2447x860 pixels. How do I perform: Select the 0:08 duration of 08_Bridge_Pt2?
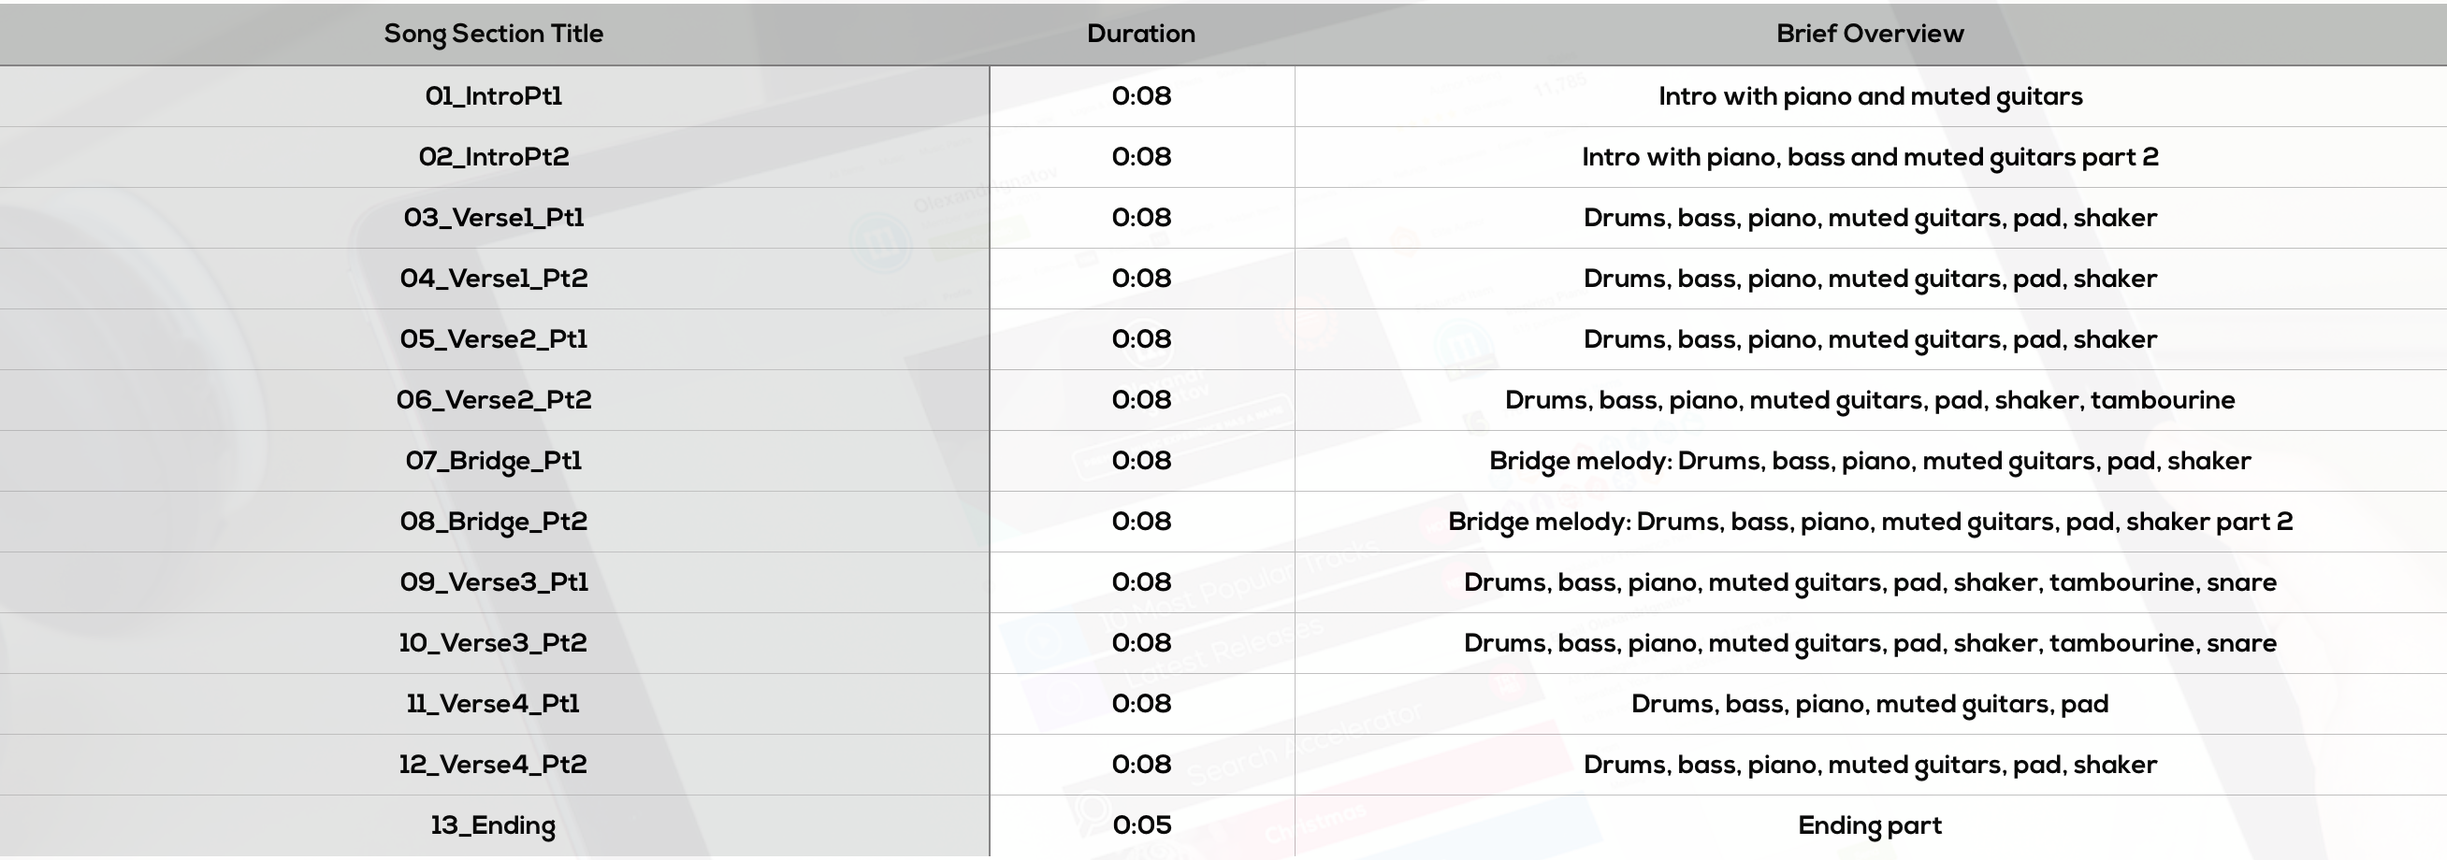point(1141,521)
